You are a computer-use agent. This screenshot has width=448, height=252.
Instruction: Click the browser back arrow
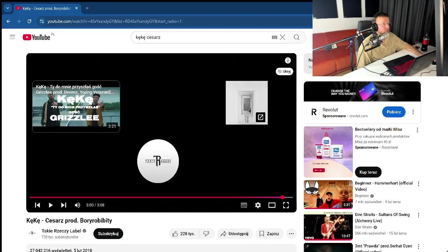8,21
